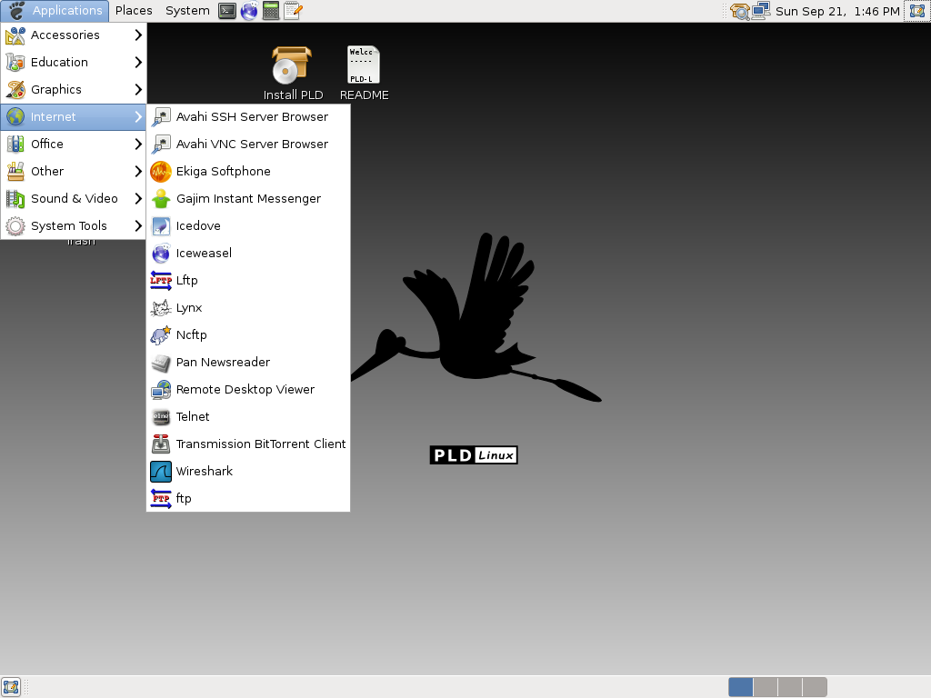931x698 pixels.
Task: Launch Iceweasel from the Internet submenu
Action: click(248, 254)
